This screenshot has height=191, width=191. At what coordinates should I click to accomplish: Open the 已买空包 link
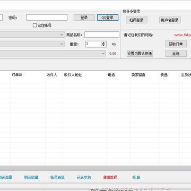point(84,177)
